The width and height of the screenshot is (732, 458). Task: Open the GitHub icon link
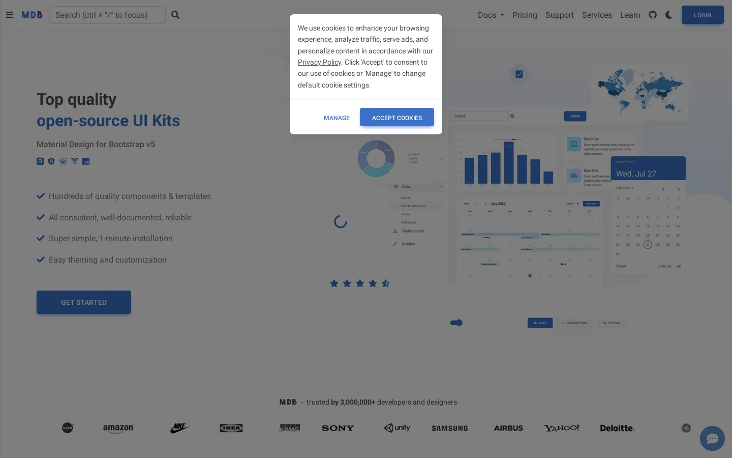[653, 15]
